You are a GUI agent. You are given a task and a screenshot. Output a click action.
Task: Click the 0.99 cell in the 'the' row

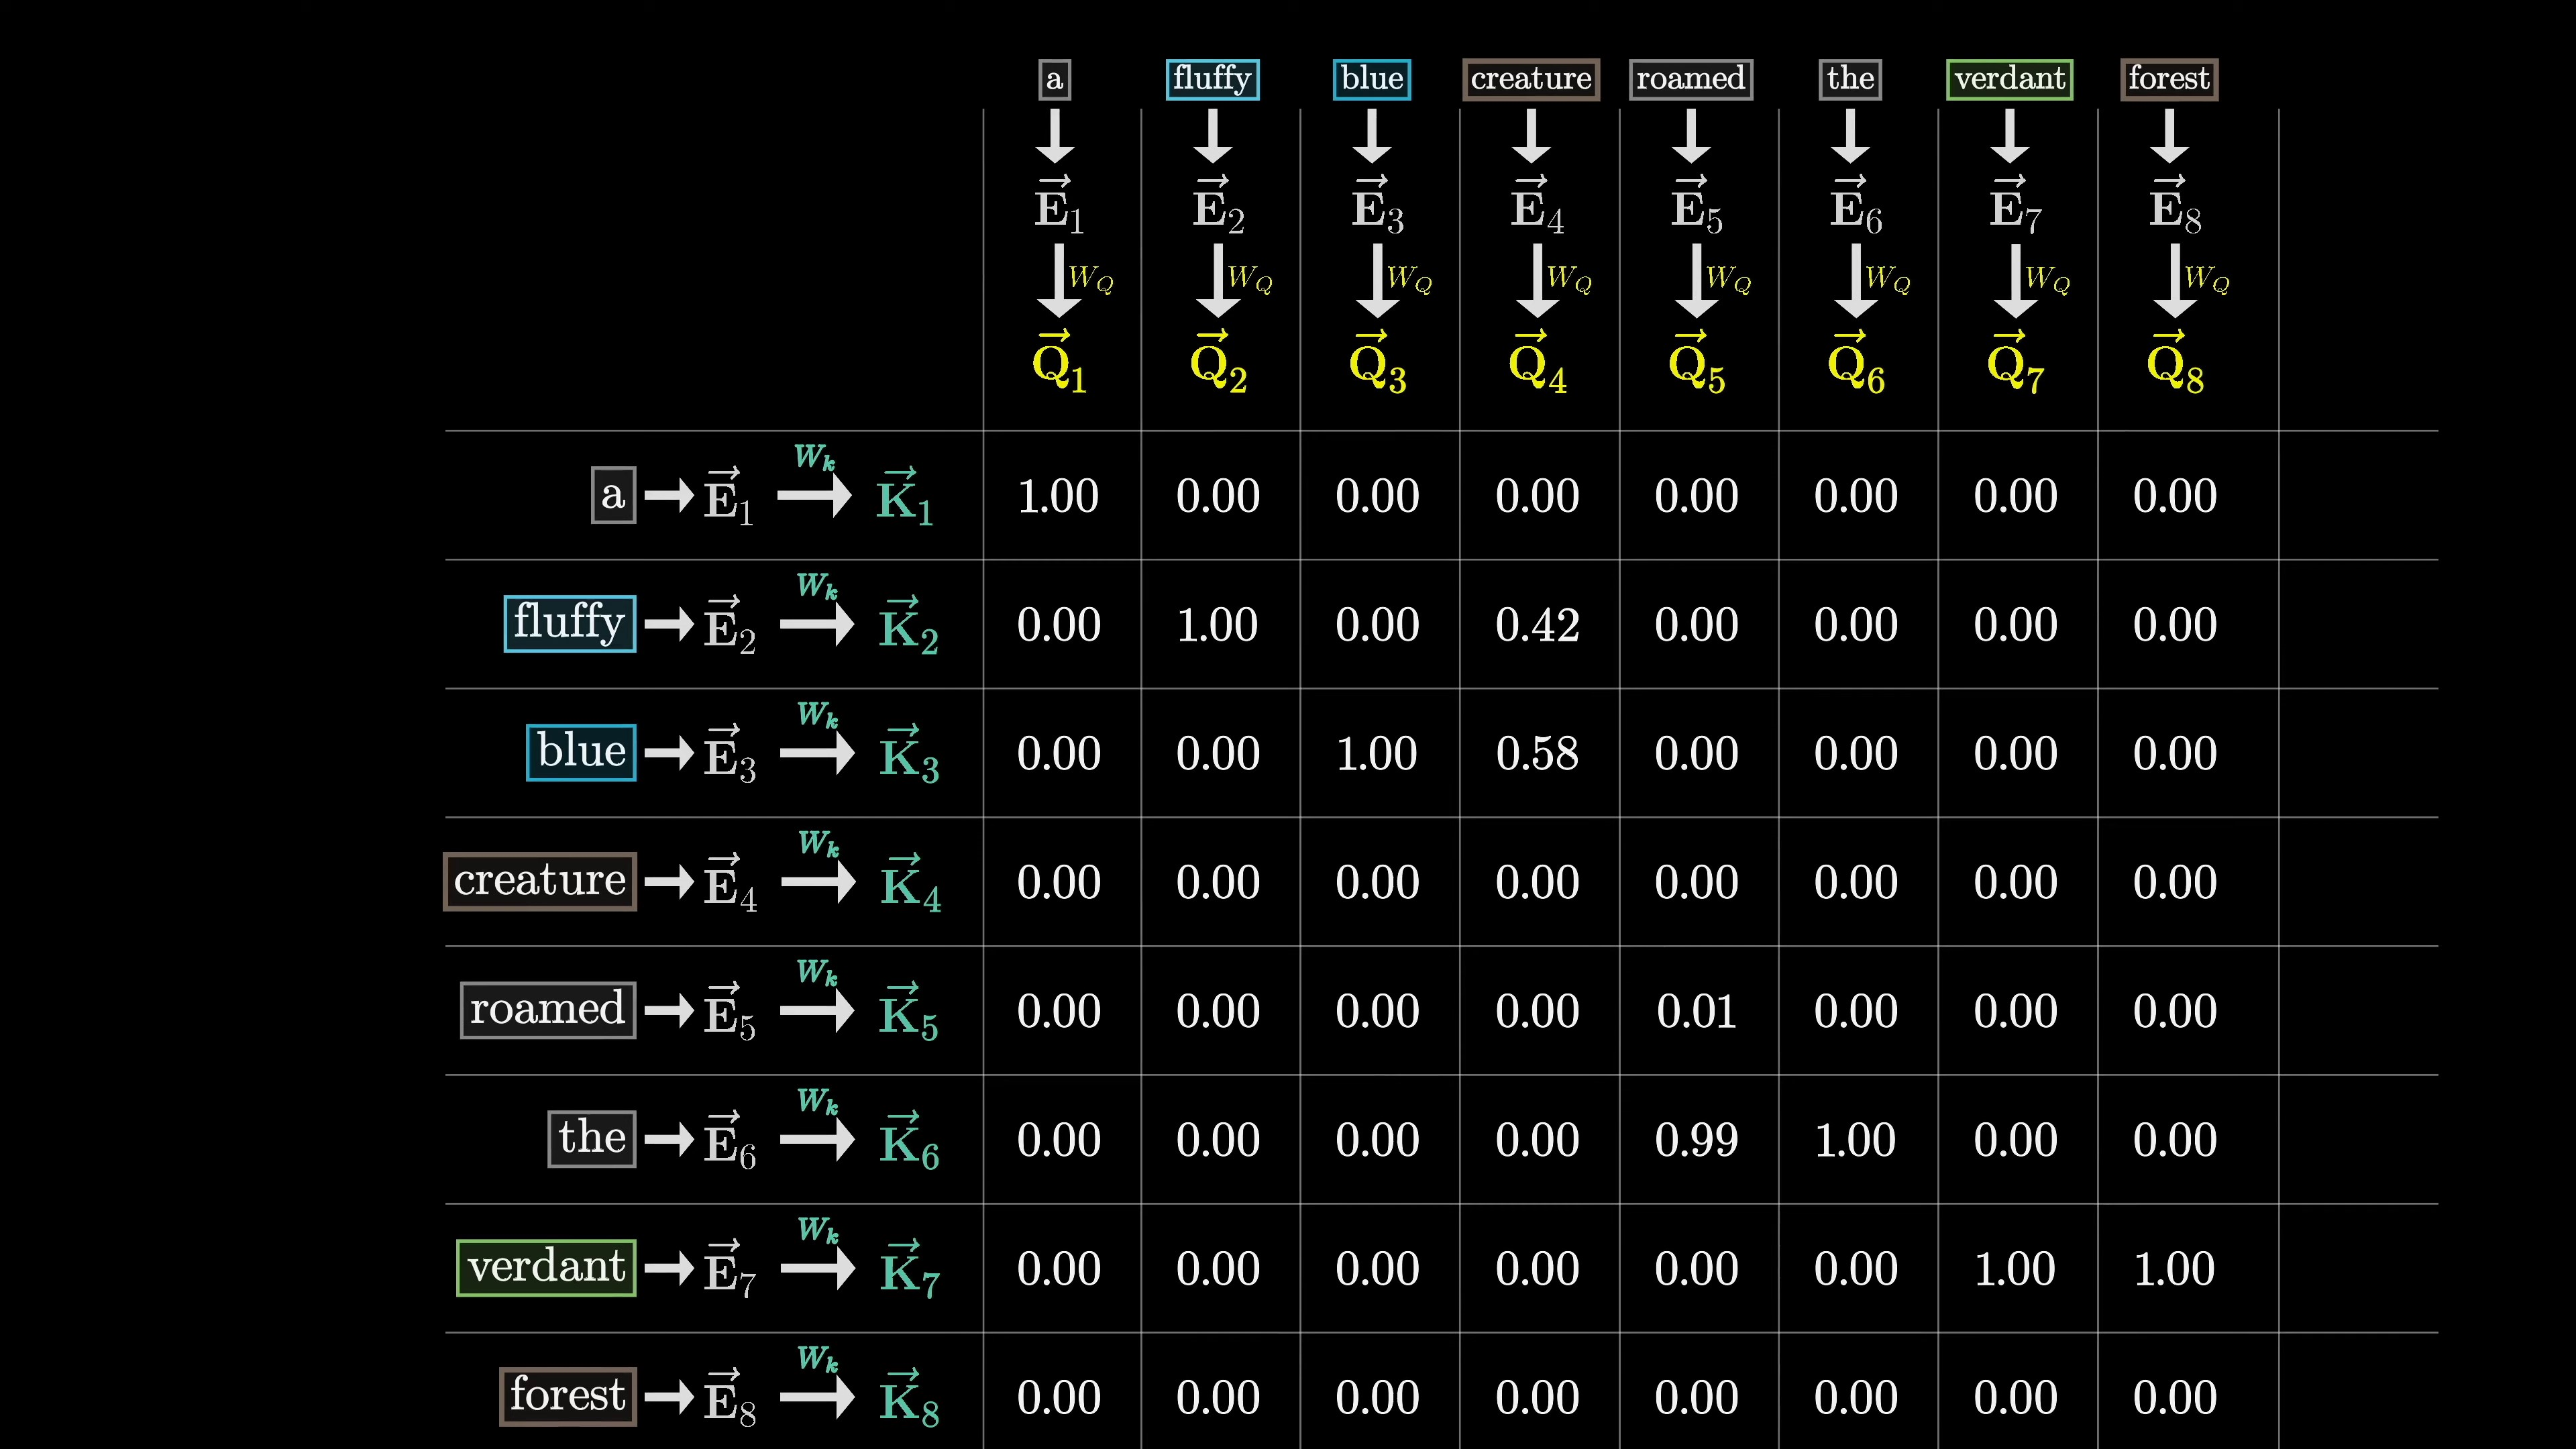point(1696,1140)
